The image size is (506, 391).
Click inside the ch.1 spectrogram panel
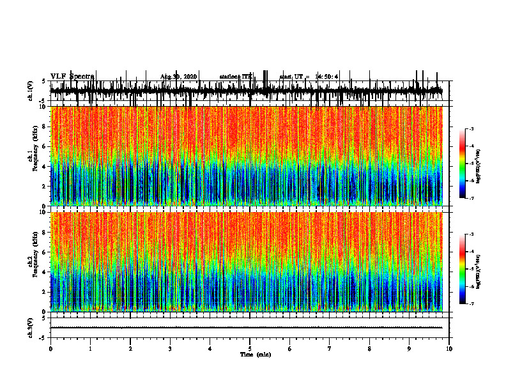[x=246, y=156]
